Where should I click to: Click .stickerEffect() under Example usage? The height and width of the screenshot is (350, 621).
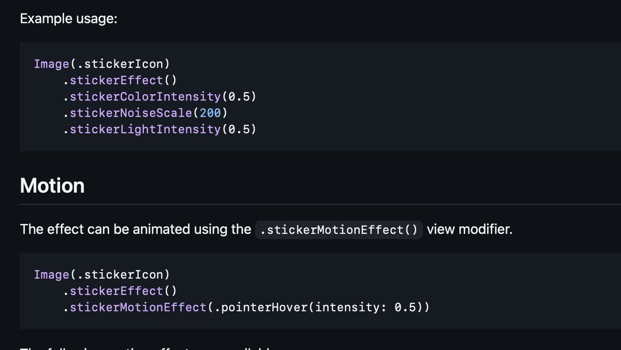(121, 80)
